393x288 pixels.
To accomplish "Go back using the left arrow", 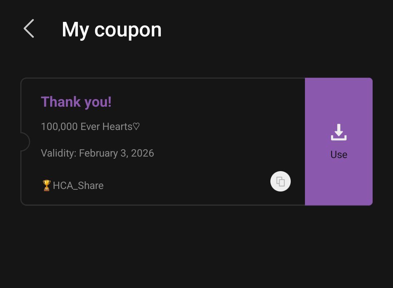I will tap(29, 29).
